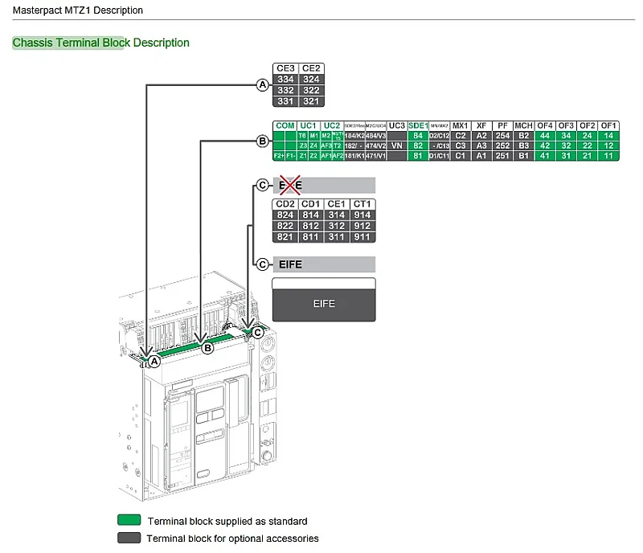Click circled B label on the breaker chassis

[208, 348]
